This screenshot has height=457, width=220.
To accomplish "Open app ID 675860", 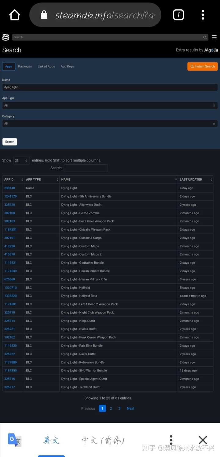I will [10, 279].
